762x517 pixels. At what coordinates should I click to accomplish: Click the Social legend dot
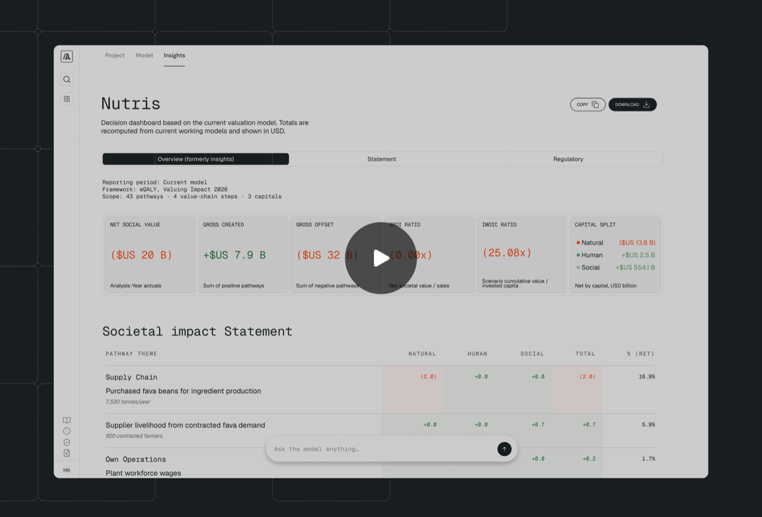coord(578,267)
